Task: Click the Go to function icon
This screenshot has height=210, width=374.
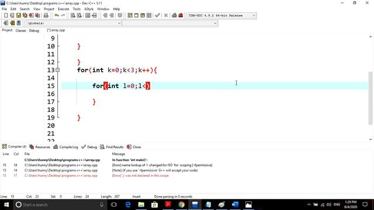Action: click(x=88, y=15)
